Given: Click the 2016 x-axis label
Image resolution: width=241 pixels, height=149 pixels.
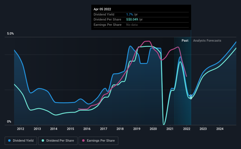Looking at the screenshot, I should (x=87, y=129).
